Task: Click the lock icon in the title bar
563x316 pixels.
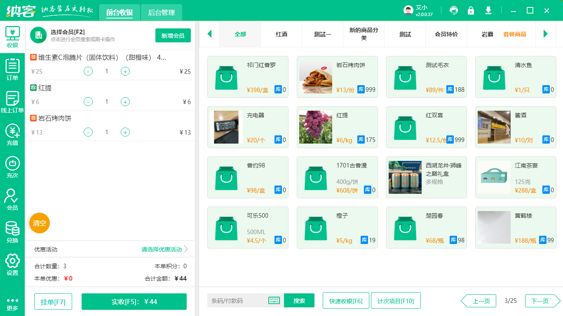Action: click(x=471, y=10)
